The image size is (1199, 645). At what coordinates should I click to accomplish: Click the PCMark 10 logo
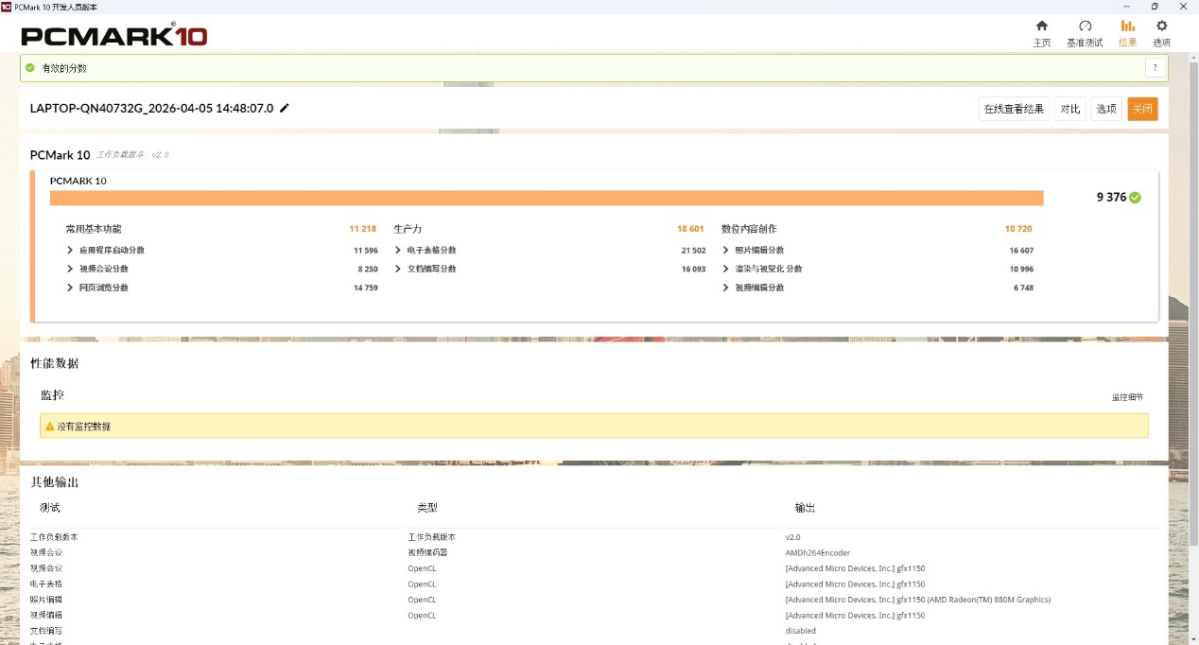(113, 36)
